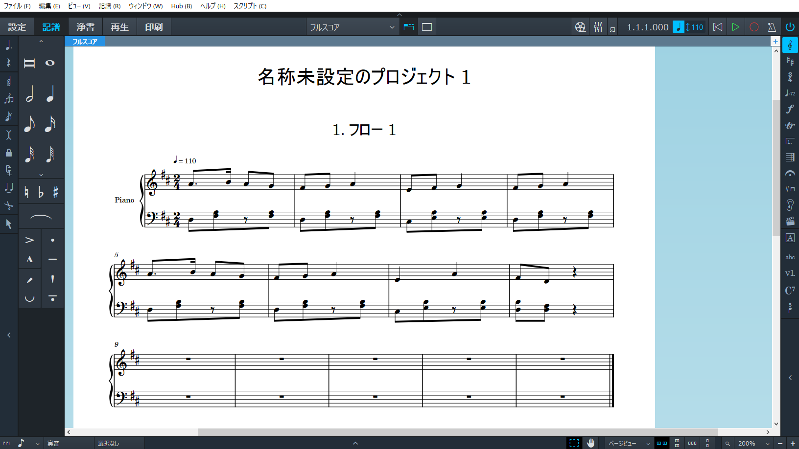Open the Mixer window
This screenshot has width=799, height=449.
(598, 27)
